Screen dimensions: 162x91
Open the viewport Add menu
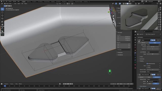tap(22, 4)
